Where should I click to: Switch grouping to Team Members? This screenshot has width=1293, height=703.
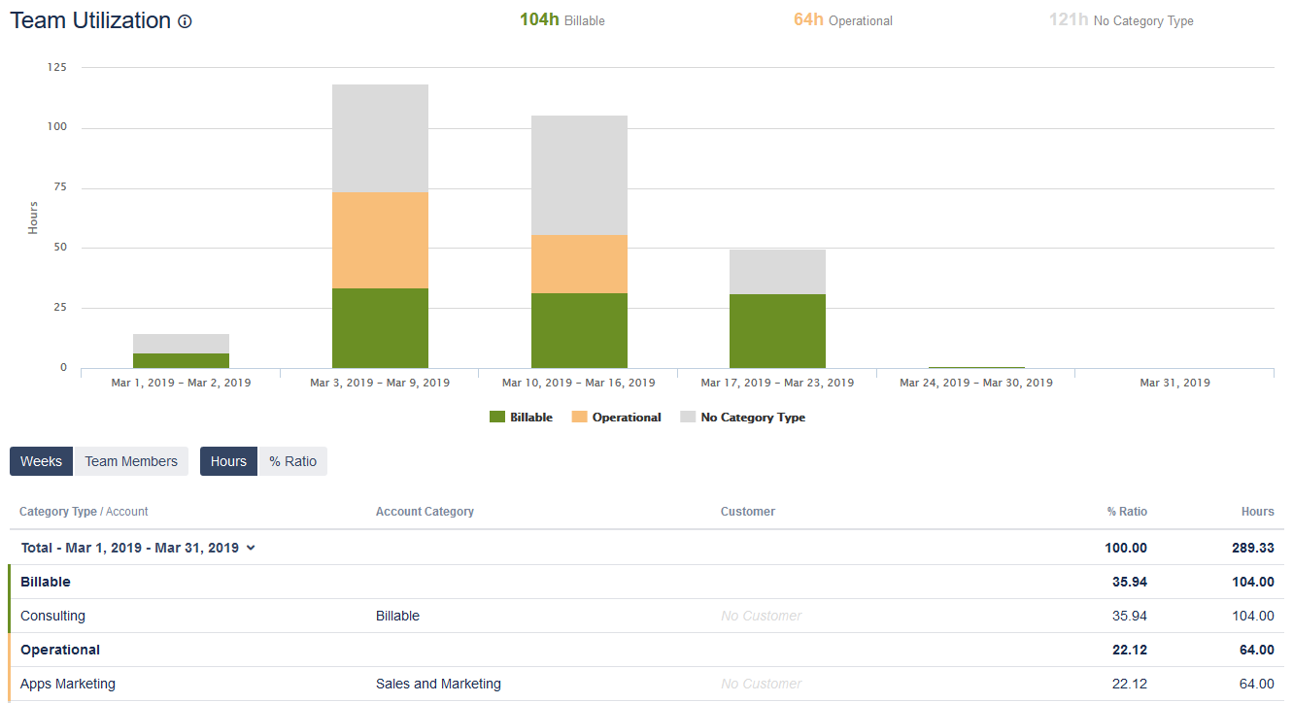131,461
